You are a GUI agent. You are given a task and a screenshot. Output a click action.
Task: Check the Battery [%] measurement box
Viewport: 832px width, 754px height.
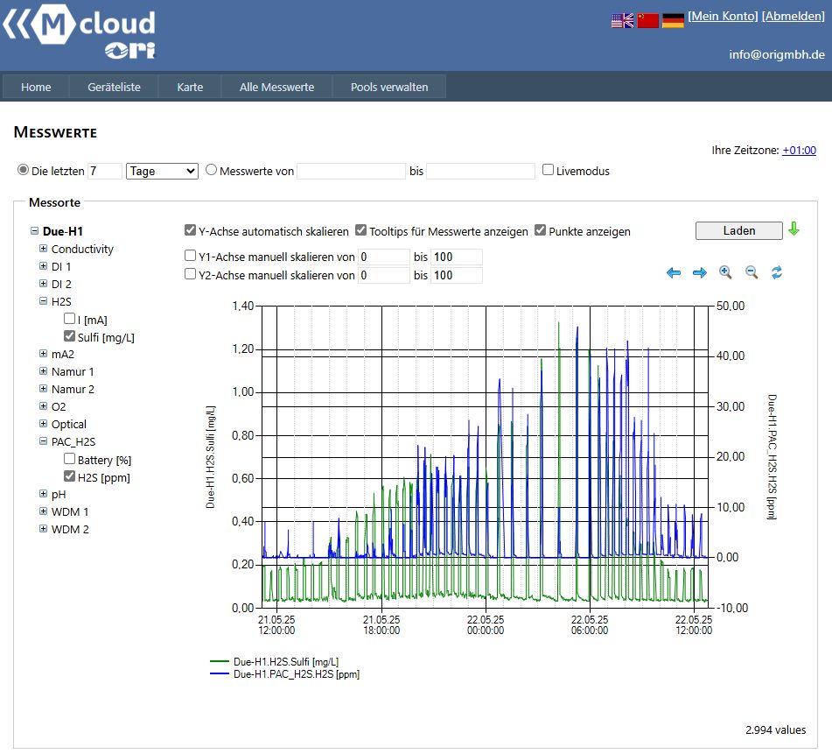click(69, 458)
